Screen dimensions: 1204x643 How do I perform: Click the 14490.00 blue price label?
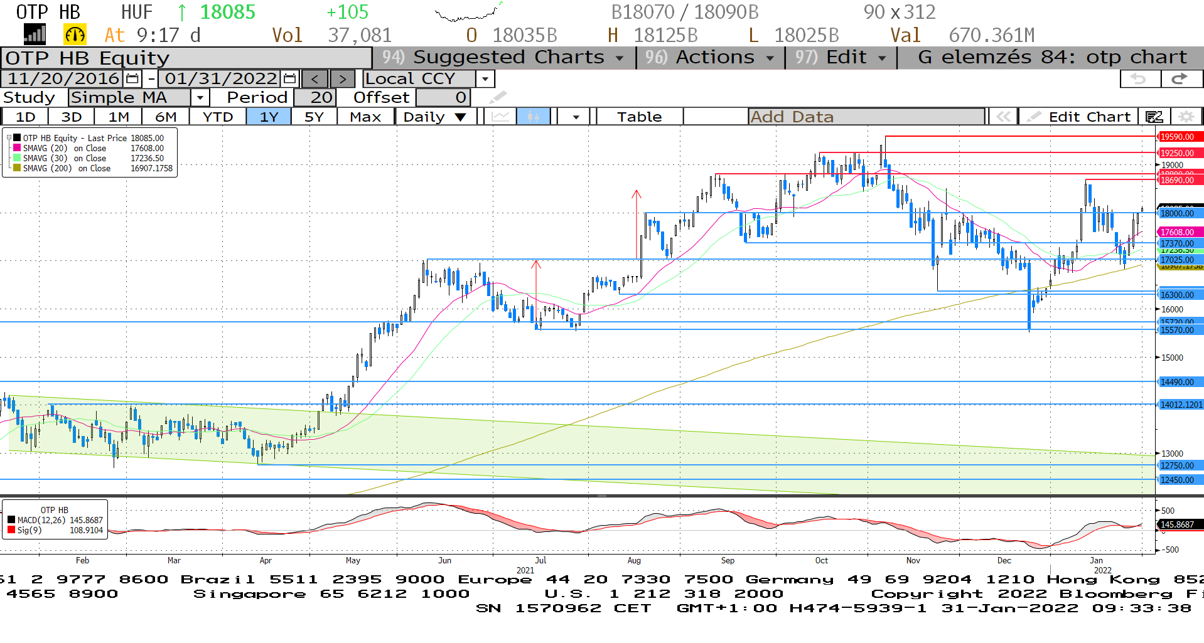point(1180,382)
